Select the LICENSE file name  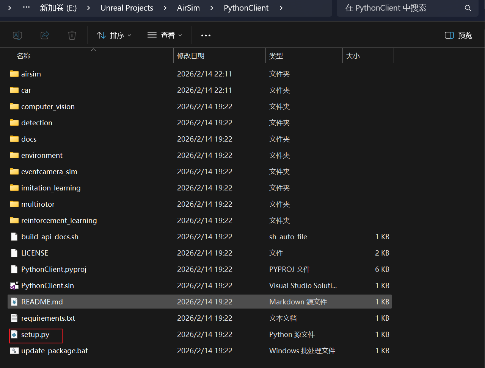click(x=35, y=253)
